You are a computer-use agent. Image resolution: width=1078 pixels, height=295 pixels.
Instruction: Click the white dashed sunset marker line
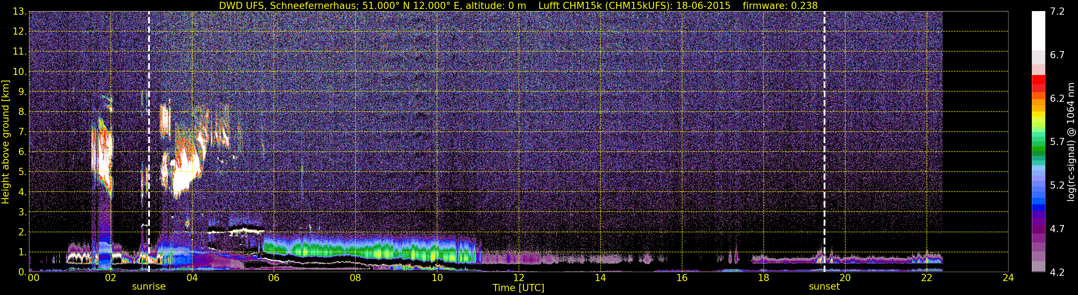pyautogui.click(x=824, y=142)
